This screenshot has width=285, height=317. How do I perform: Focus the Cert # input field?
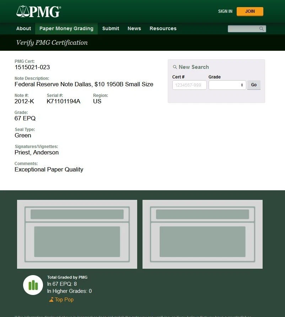(189, 85)
